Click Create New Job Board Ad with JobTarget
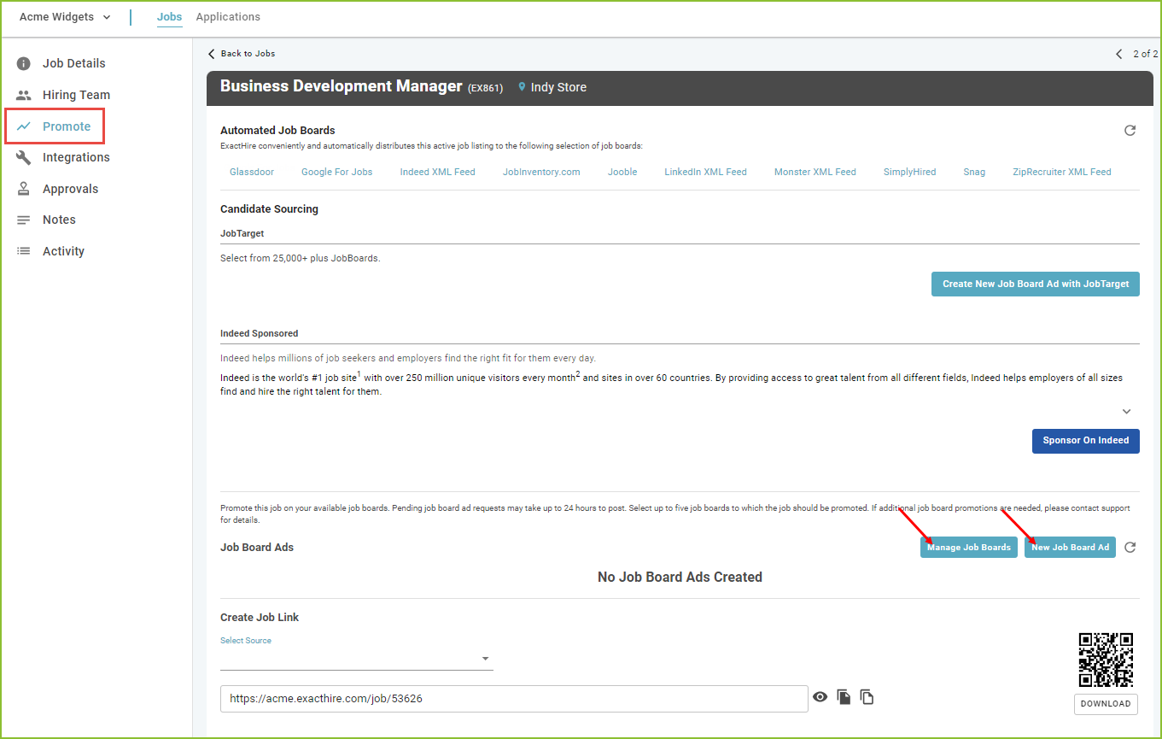 [x=1036, y=284]
